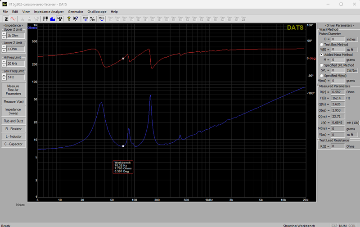Click the L - Inductor button
360x227 pixels.
pyautogui.click(x=13, y=136)
